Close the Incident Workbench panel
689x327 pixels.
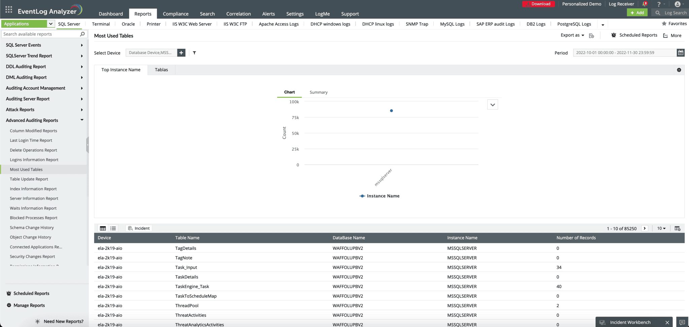(667, 322)
